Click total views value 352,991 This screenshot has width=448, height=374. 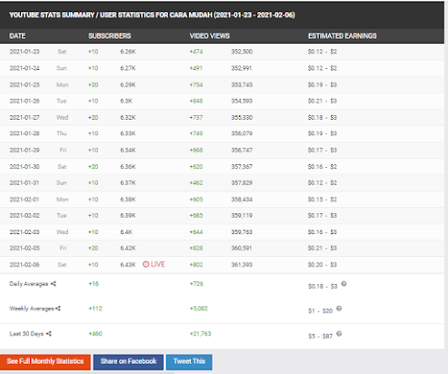click(x=242, y=68)
